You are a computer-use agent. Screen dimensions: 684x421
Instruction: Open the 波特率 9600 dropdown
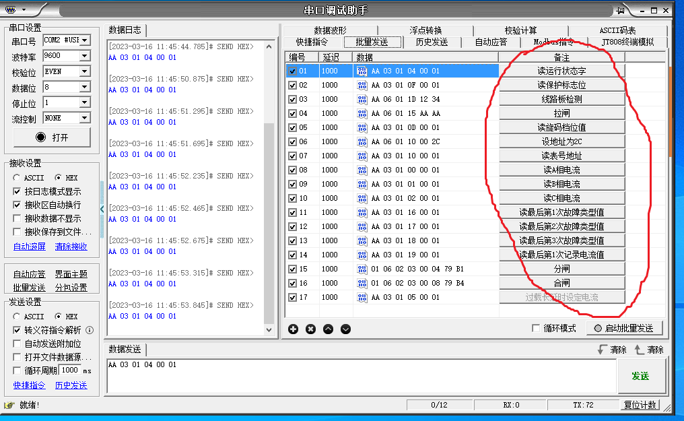click(85, 56)
